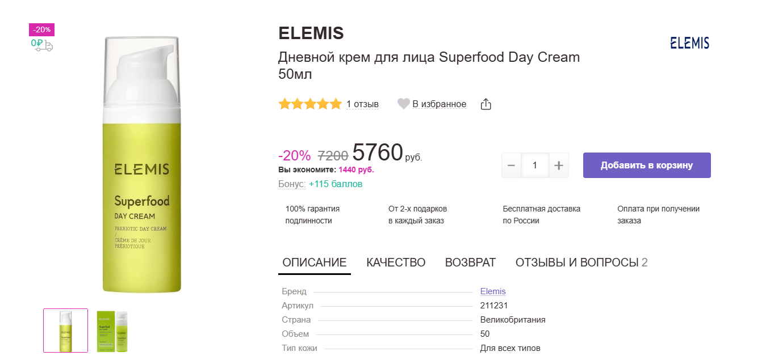Click the five-star rating stars
The height and width of the screenshot is (360, 770).
point(310,104)
